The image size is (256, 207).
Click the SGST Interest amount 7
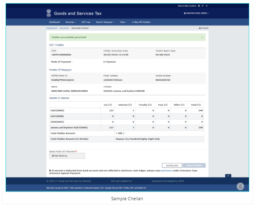coord(134,128)
